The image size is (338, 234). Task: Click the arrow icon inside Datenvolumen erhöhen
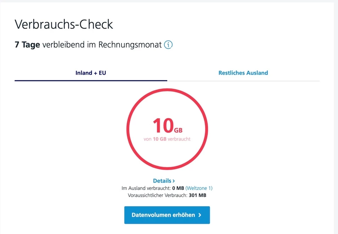pos(200,215)
